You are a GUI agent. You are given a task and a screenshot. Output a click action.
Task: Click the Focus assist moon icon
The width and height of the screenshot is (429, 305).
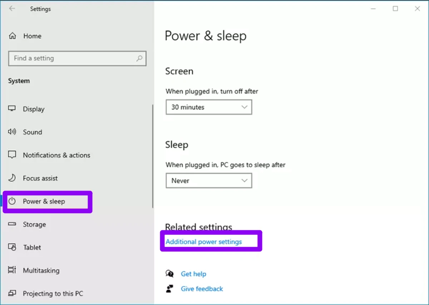click(12, 178)
